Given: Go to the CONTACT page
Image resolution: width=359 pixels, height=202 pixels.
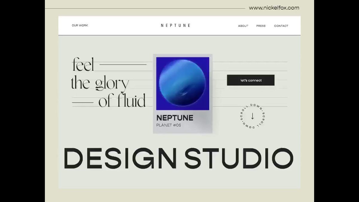Looking at the screenshot, I should coord(281,26).
